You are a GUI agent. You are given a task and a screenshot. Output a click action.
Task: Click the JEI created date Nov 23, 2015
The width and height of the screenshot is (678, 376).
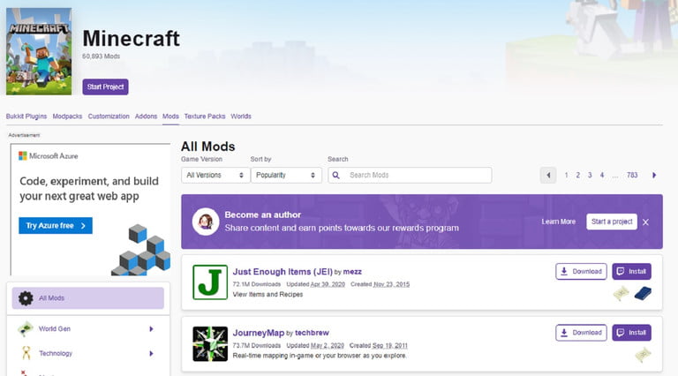(391, 284)
